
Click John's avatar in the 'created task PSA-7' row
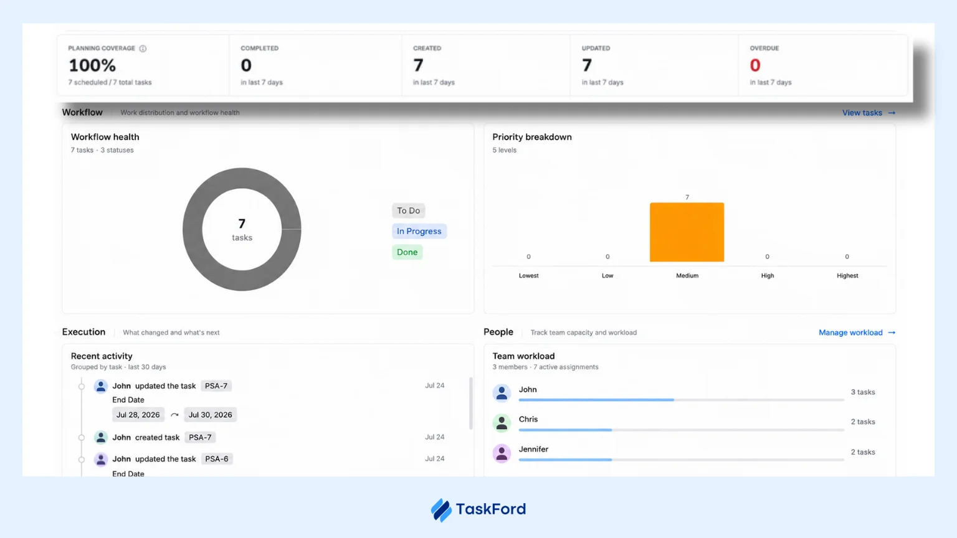(x=101, y=438)
